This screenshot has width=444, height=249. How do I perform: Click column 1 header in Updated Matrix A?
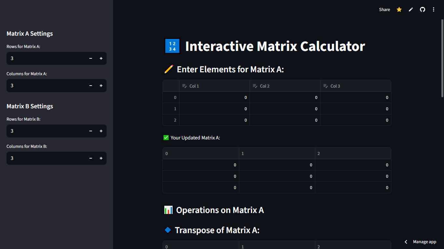pos(277,153)
